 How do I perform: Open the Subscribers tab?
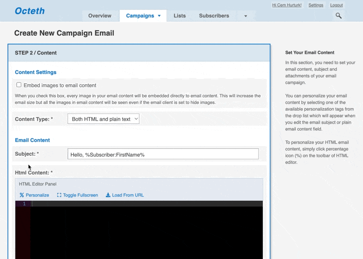point(214,16)
